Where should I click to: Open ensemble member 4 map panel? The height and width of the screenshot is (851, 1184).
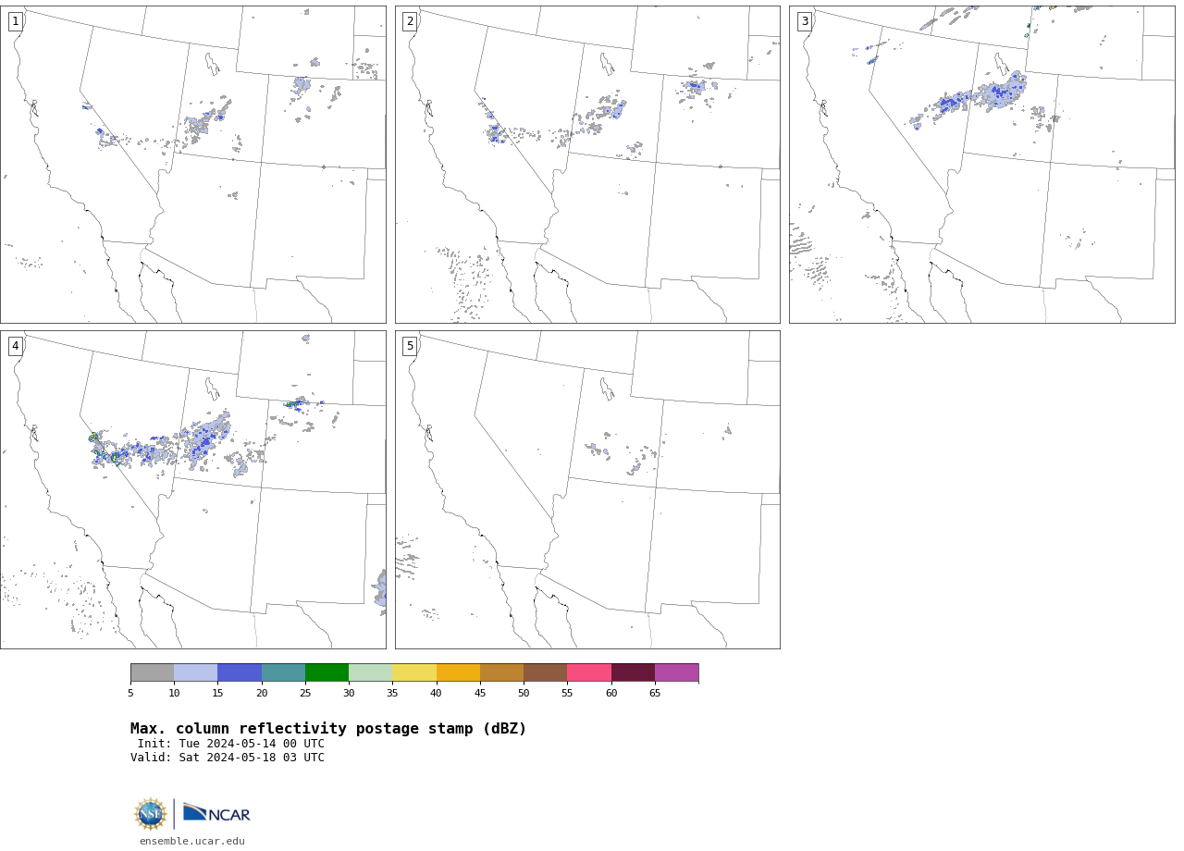click(192, 489)
